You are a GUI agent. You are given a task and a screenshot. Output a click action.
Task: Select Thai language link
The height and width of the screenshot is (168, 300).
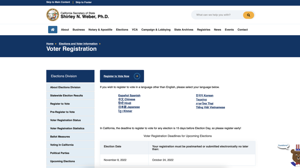click(204, 104)
